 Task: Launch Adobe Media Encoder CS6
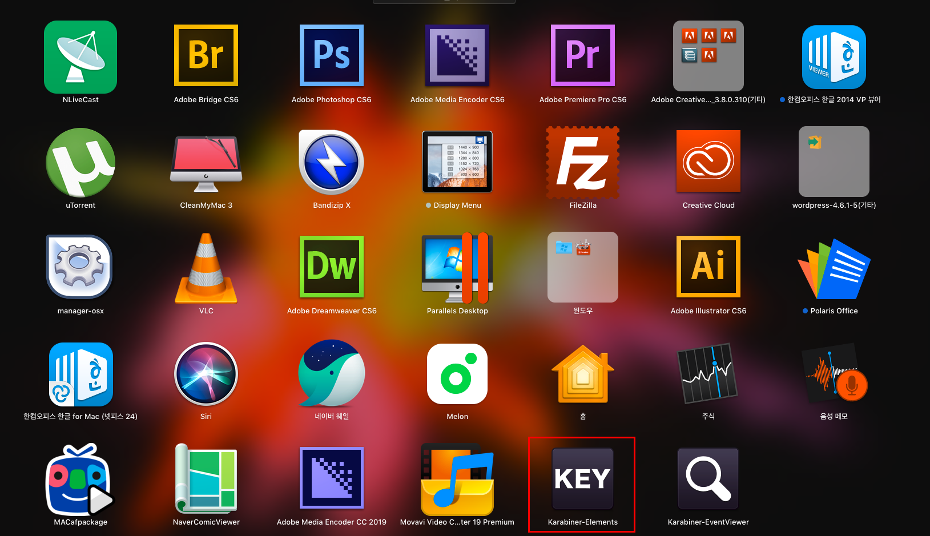[457, 55]
